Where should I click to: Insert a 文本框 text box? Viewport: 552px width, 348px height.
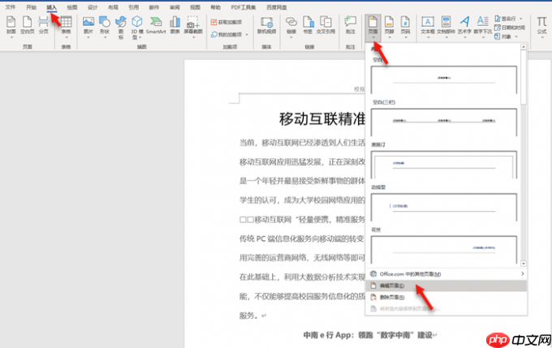(x=428, y=26)
